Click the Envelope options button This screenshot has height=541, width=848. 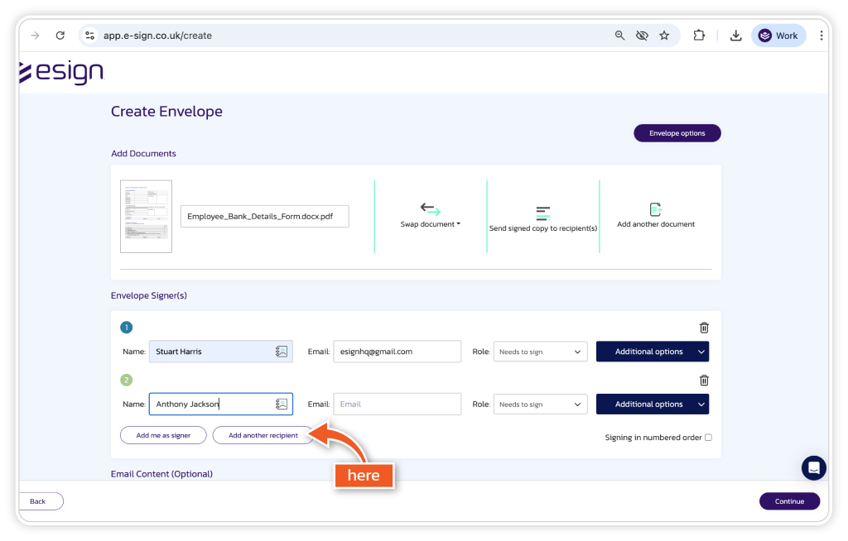[677, 133]
